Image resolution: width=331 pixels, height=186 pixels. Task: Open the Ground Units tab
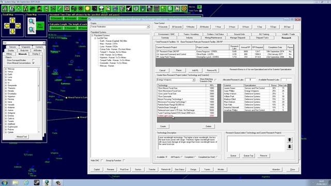click(239, 34)
